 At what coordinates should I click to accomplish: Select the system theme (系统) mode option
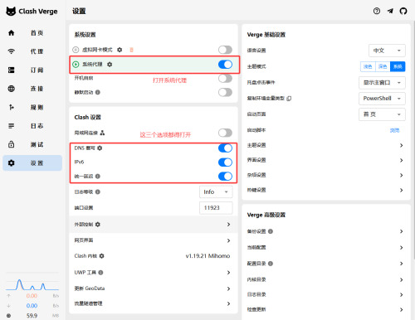coord(398,66)
